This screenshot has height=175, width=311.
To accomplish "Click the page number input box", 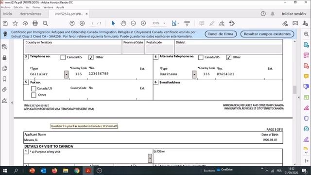I will click(x=93, y=23).
